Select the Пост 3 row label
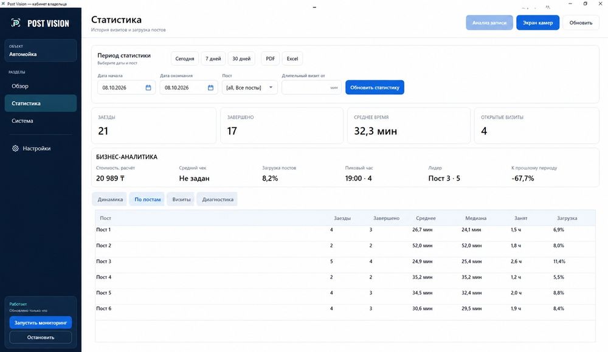The height and width of the screenshot is (352, 608). [x=103, y=261]
